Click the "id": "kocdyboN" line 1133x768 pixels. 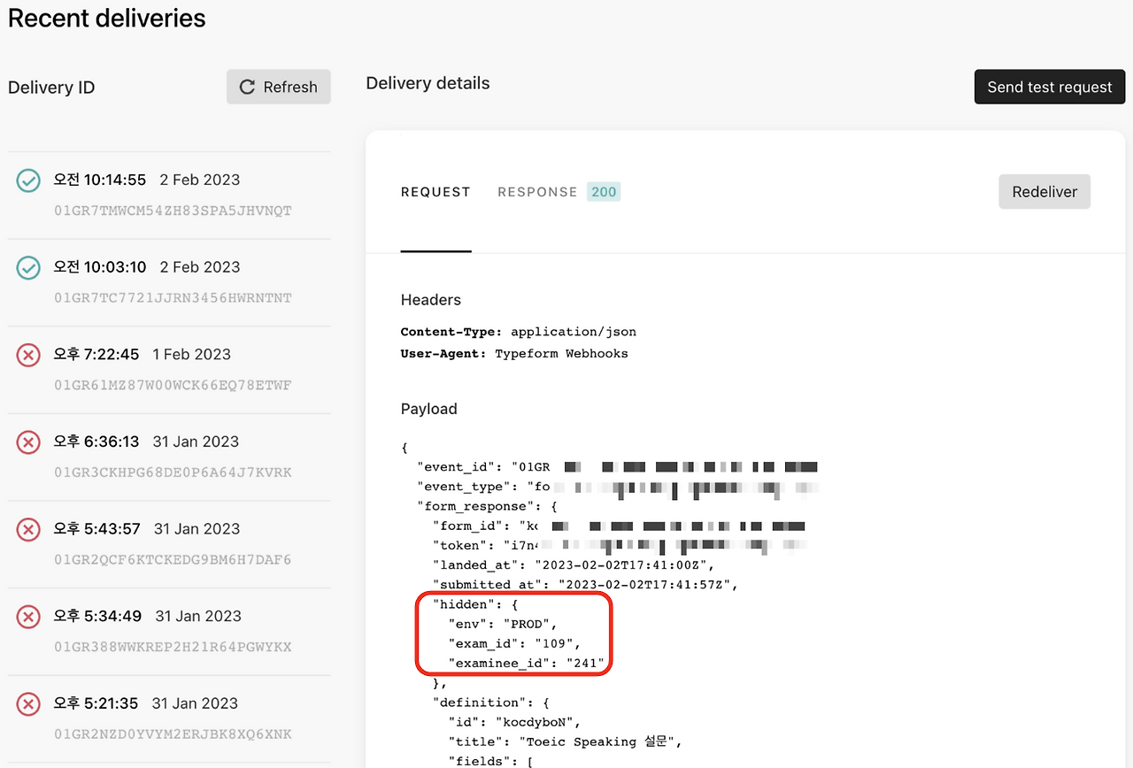click(514, 722)
